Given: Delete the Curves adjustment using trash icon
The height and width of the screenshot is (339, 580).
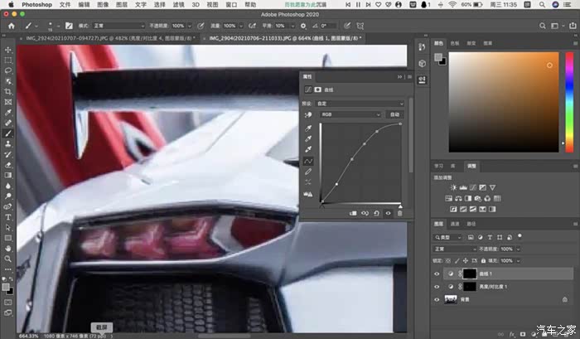Looking at the screenshot, I should 399,213.
